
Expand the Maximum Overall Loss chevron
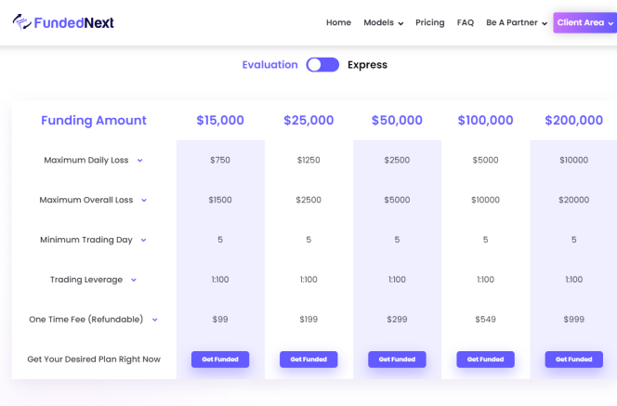144,201
